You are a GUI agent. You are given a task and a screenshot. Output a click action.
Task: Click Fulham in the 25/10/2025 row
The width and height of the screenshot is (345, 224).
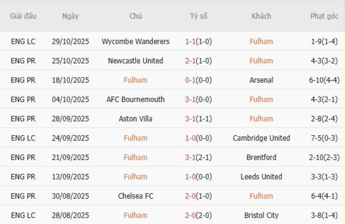click(x=261, y=61)
